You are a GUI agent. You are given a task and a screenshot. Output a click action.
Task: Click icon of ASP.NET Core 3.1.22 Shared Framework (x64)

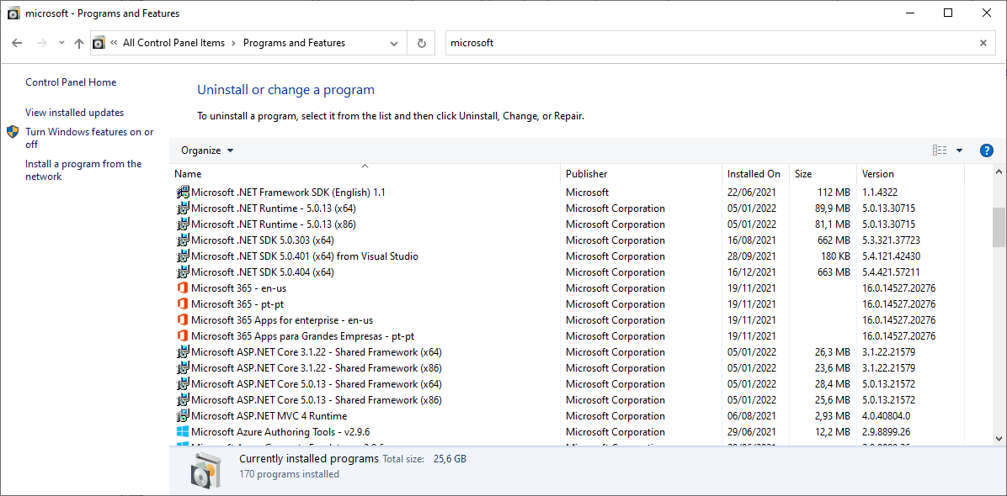click(x=183, y=351)
